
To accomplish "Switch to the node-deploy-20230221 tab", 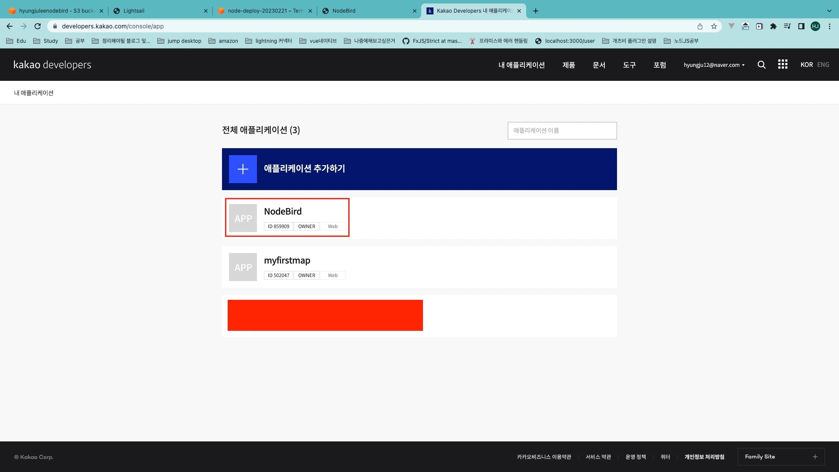I will click(265, 11).
